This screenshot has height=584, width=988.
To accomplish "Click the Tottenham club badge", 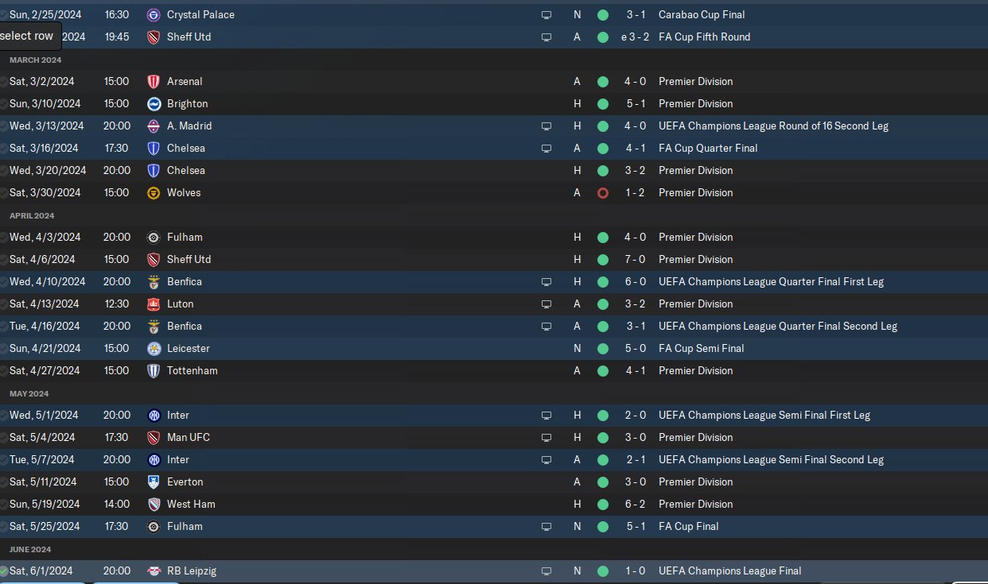I will tap(154, 371).
